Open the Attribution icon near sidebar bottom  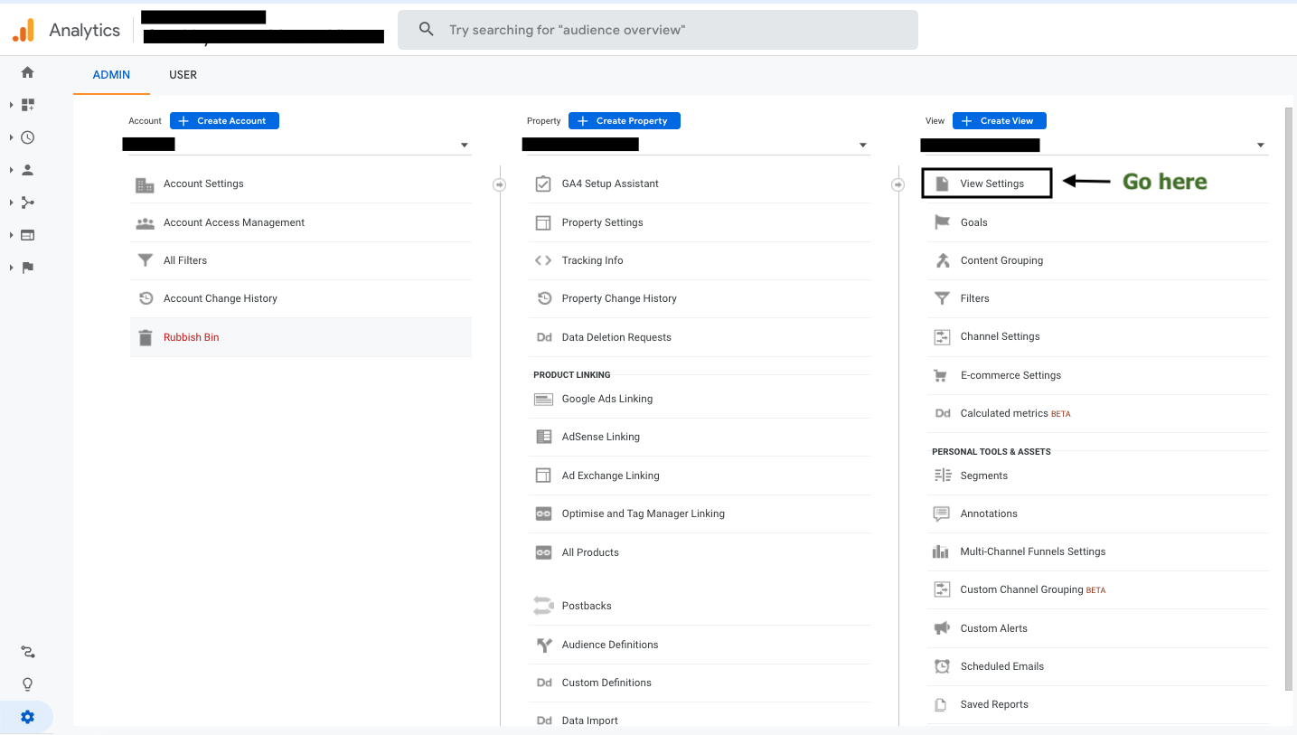pyautogui.click(x=27, y=652)
